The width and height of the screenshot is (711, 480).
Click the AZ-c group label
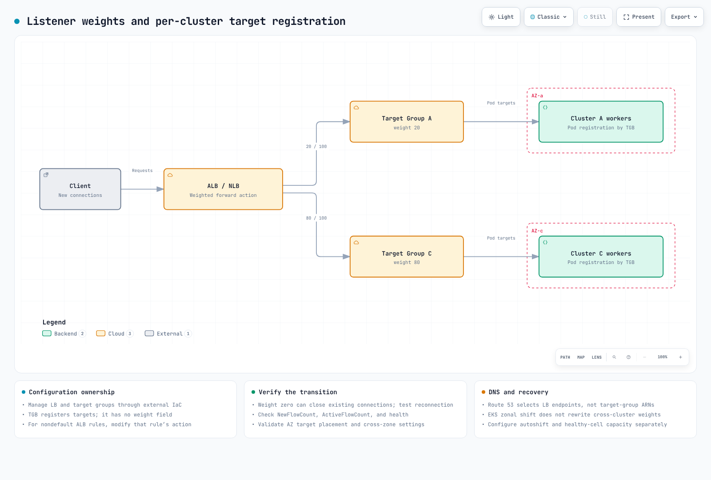537,231
